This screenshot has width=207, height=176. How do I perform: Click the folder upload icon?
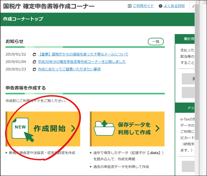click(x=104, y=128)
